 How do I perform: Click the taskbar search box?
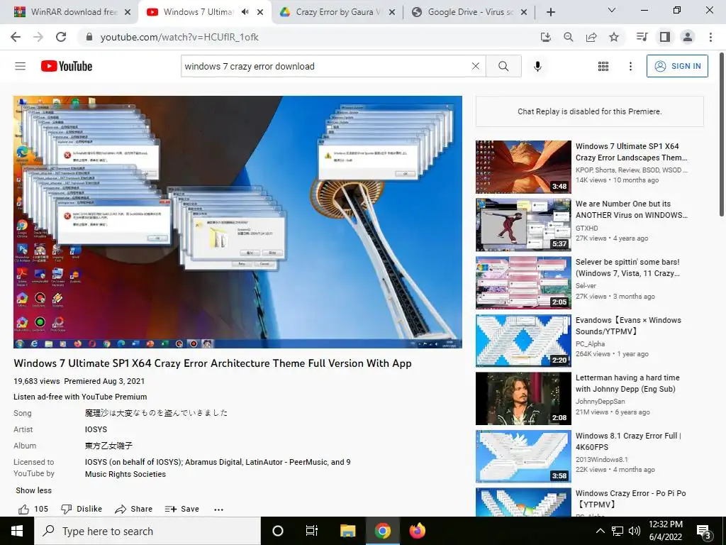click(x=147, y=531)
